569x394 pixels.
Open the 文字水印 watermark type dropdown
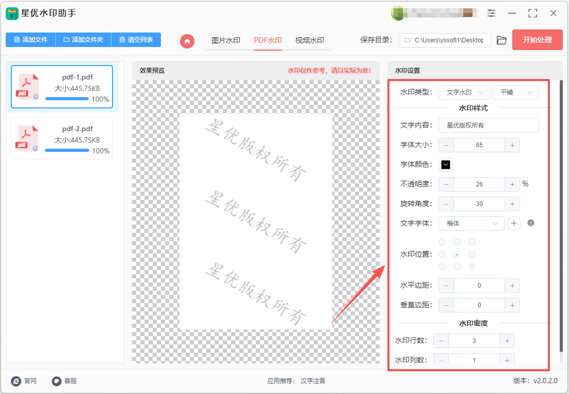point(464,92)
